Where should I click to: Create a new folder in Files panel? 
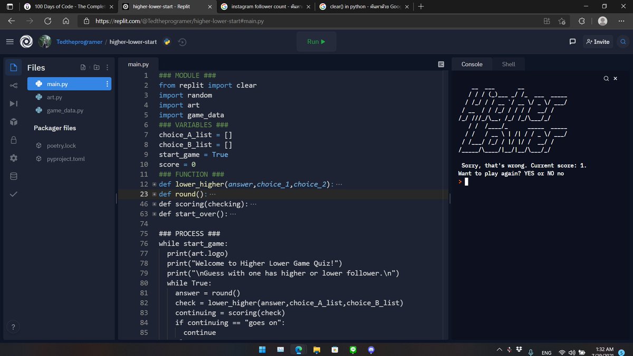[95, 68]
